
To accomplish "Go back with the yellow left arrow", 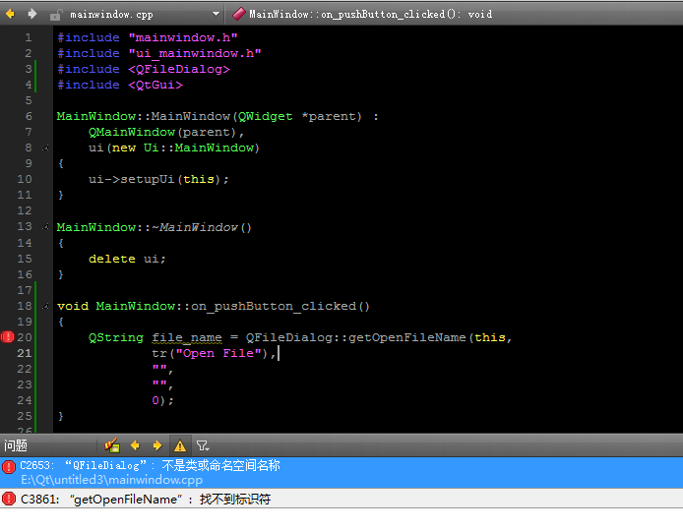I will pyautogui.click(x=10, y=15).
